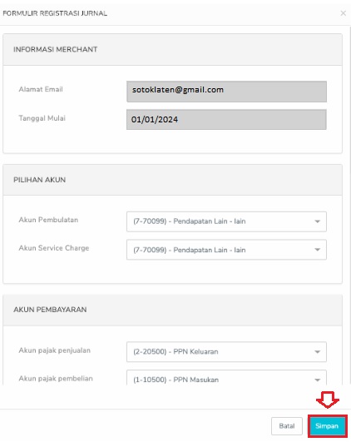This screenshot has width=351, height=442.
Task: Select the Tanggal Mulai date field
Action: (226, 120)
